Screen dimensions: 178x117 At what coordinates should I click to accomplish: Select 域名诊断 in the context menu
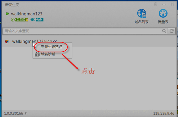coord(48,54)
